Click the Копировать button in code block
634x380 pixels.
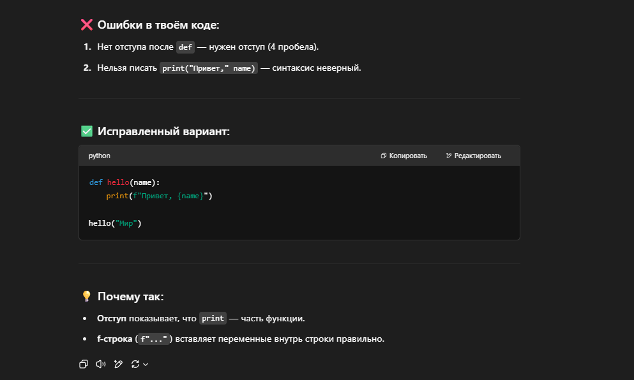tap(404, 156)
